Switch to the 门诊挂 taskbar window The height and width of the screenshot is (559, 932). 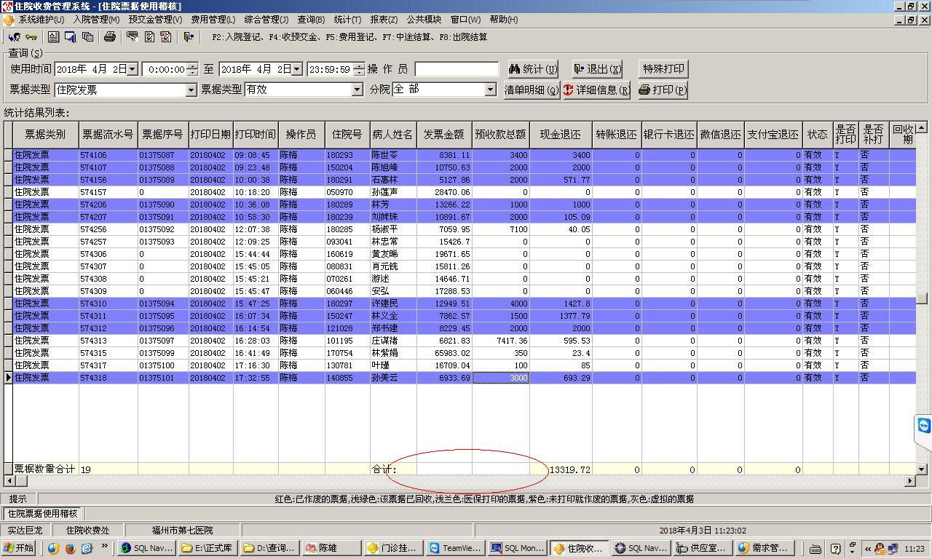[393, 548]
